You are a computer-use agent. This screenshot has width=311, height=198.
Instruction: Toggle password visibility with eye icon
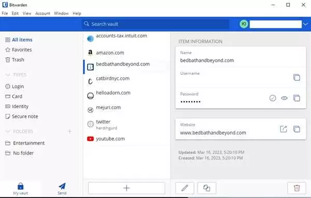click(284, 98)
